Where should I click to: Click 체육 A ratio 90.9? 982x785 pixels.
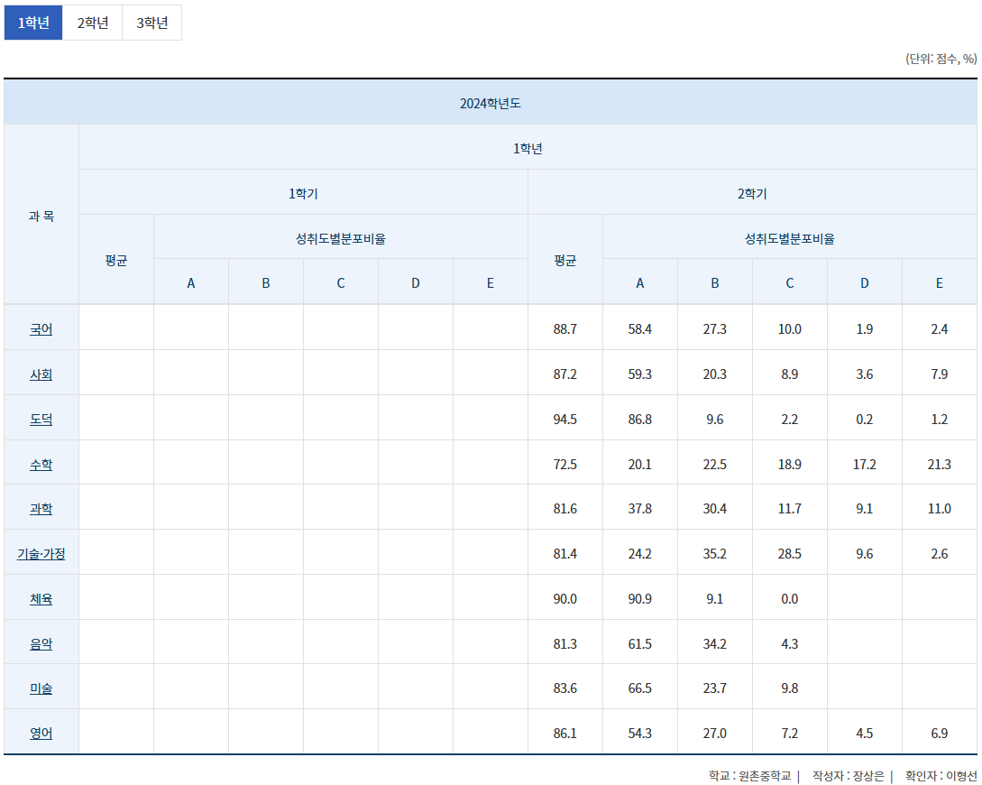[x=640, y=599]
